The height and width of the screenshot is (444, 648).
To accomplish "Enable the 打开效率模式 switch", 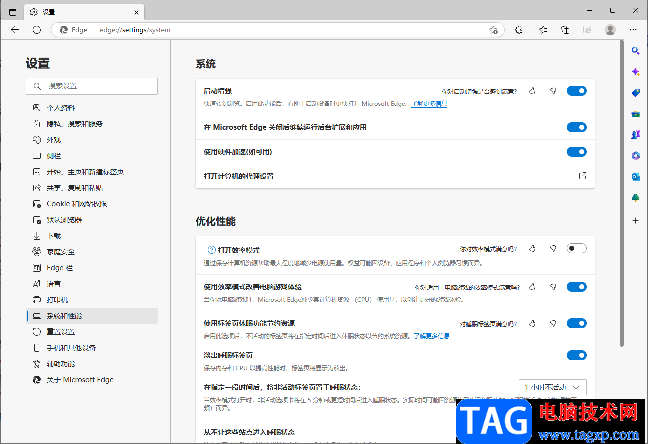I will tap(576, 248).
